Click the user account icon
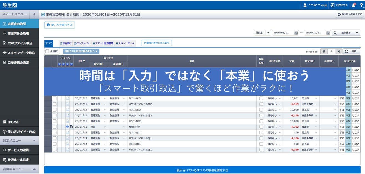365x174 pixels. pos(305,5)
